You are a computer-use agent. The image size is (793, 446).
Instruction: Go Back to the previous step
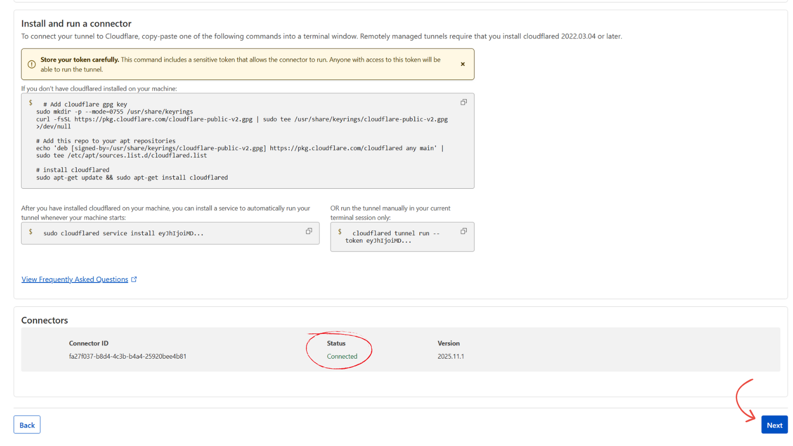click(27, 425)
